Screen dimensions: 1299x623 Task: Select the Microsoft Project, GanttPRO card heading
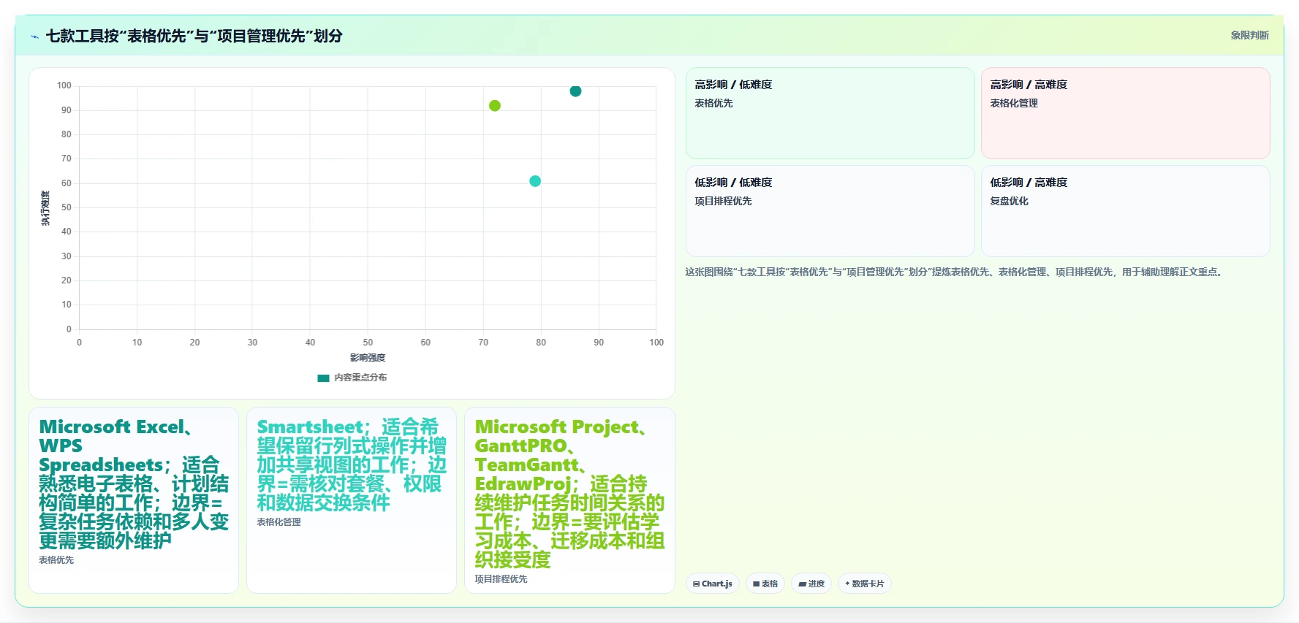(569, 493)
